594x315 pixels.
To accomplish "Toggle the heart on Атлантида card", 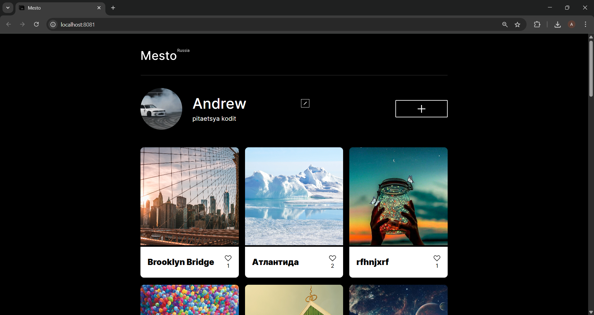I will coord(332,258).
